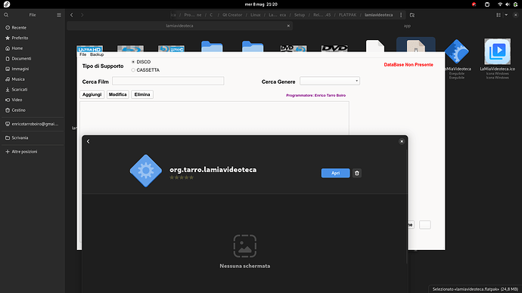522x293 pixels.
Task: Select the DISCO radio button
Action: pyautogui.click(x=133, y=62)
